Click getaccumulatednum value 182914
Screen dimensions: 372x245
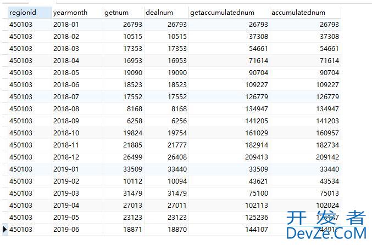tap(229, 145)
